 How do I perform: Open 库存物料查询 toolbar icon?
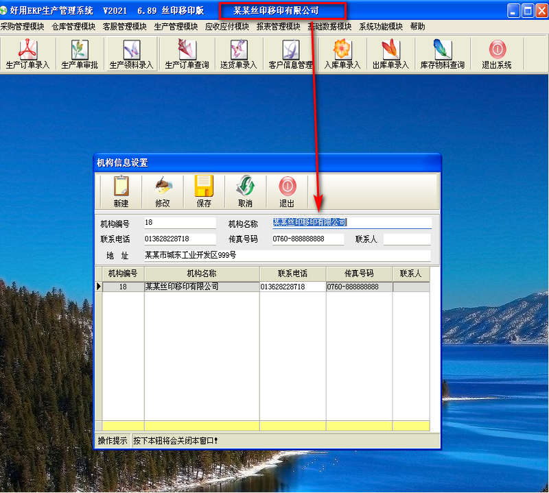coord(442,54)
